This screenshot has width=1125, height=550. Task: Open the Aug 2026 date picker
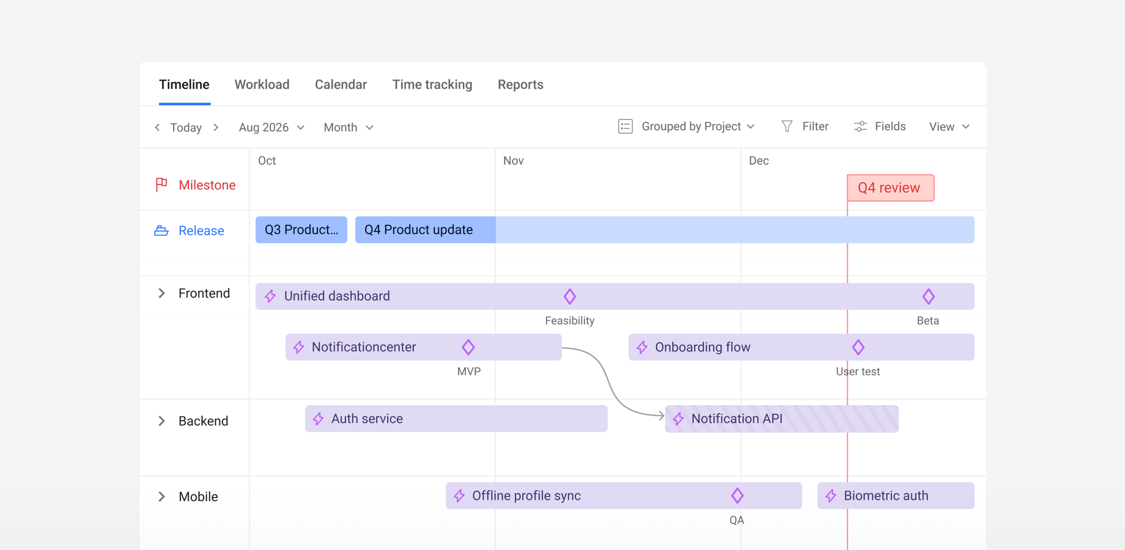click(x=271, y=127)
